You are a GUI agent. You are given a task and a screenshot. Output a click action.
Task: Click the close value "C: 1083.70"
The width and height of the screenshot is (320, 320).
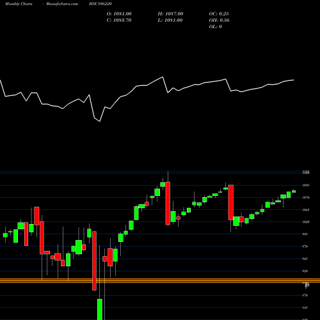119,20
